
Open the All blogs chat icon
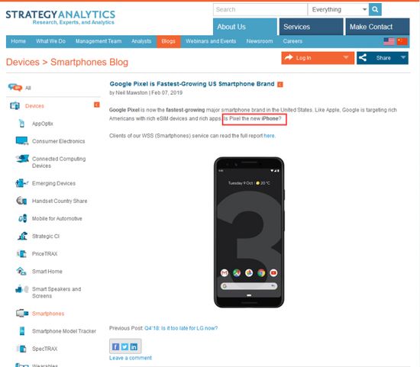click(x=15, y=87)
